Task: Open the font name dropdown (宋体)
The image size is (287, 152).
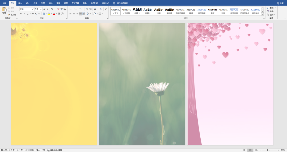Action: coord(27,9)
